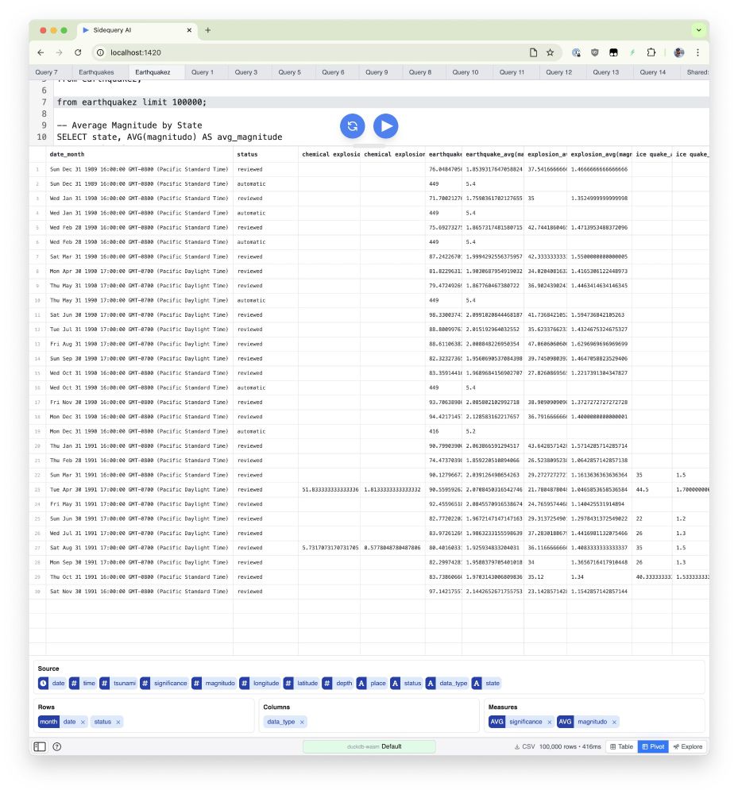Remove data_type from Columns
The width and height of the screenshot is (738, 794).
point(302,722)
